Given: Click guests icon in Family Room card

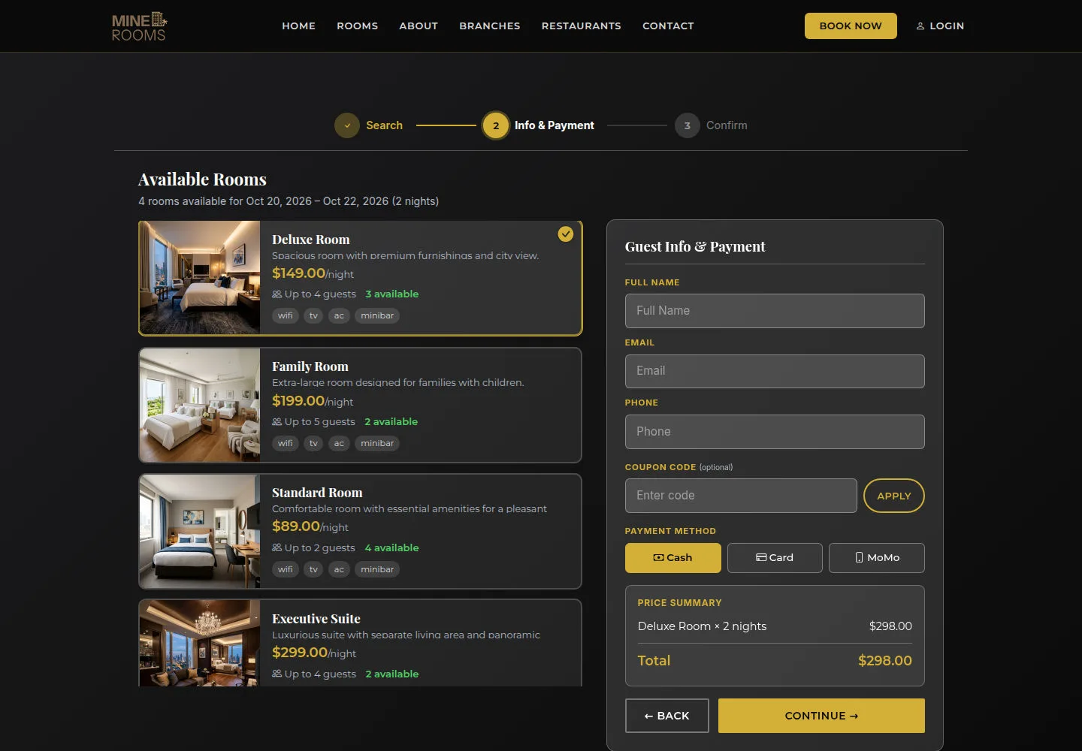Looking at the screenshot, I should tap(277, 422).
